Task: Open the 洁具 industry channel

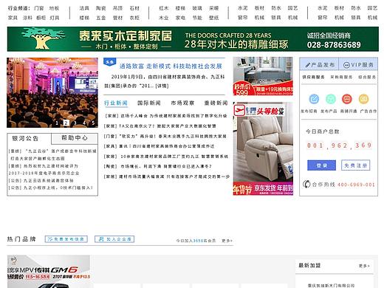Action: click(84, 8)
